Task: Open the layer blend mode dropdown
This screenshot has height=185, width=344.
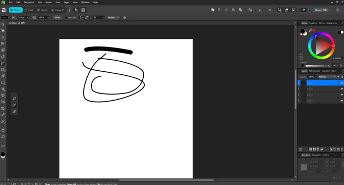Action: (327, 77)
